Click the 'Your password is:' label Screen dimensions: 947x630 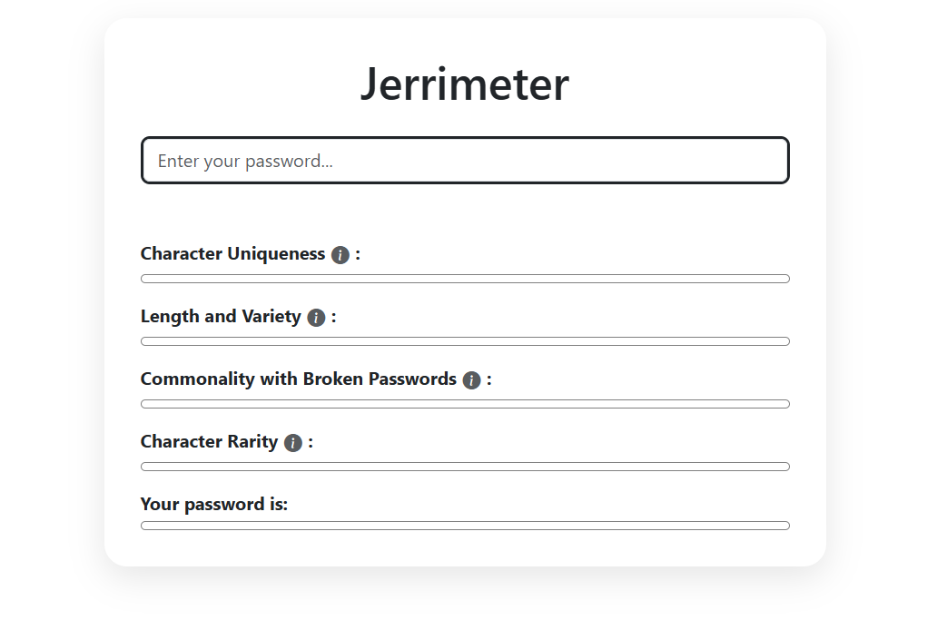coord(214,505)
